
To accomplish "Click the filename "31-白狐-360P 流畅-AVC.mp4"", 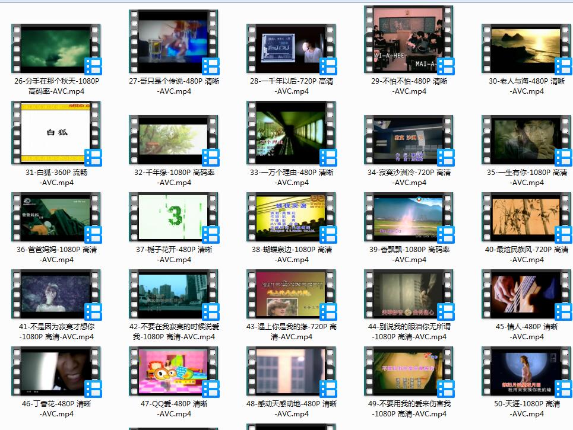I will 56,177.
